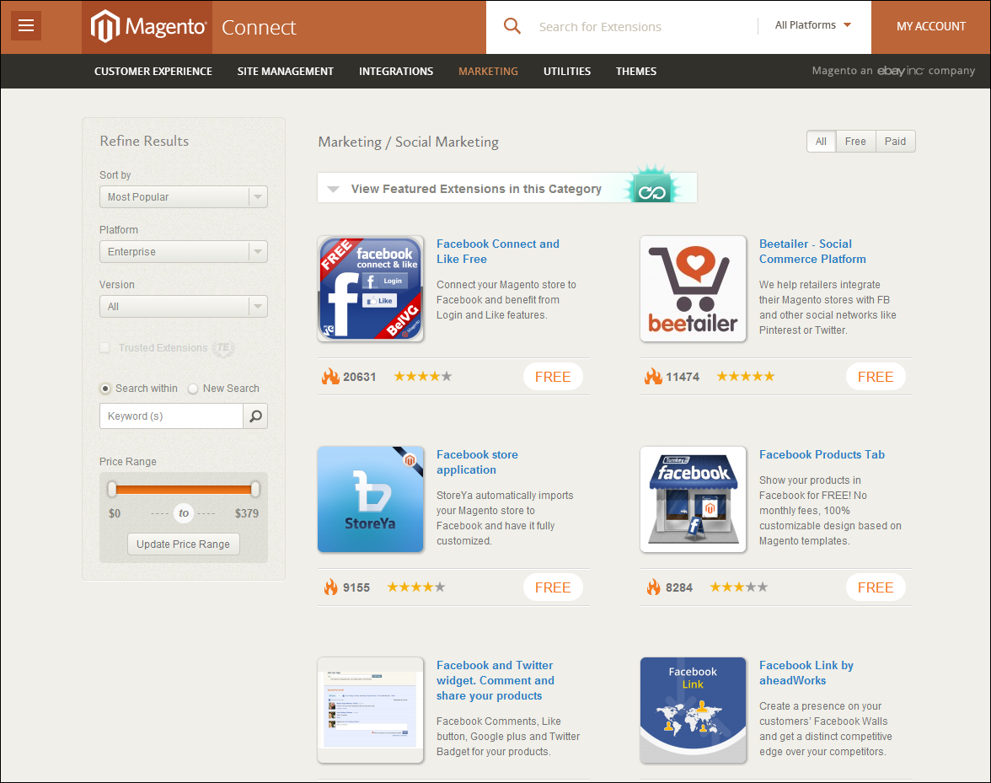Click FREE button for Facebook Products Tab
Viewport: 991px width, 783px height.
tap(876, 587)
